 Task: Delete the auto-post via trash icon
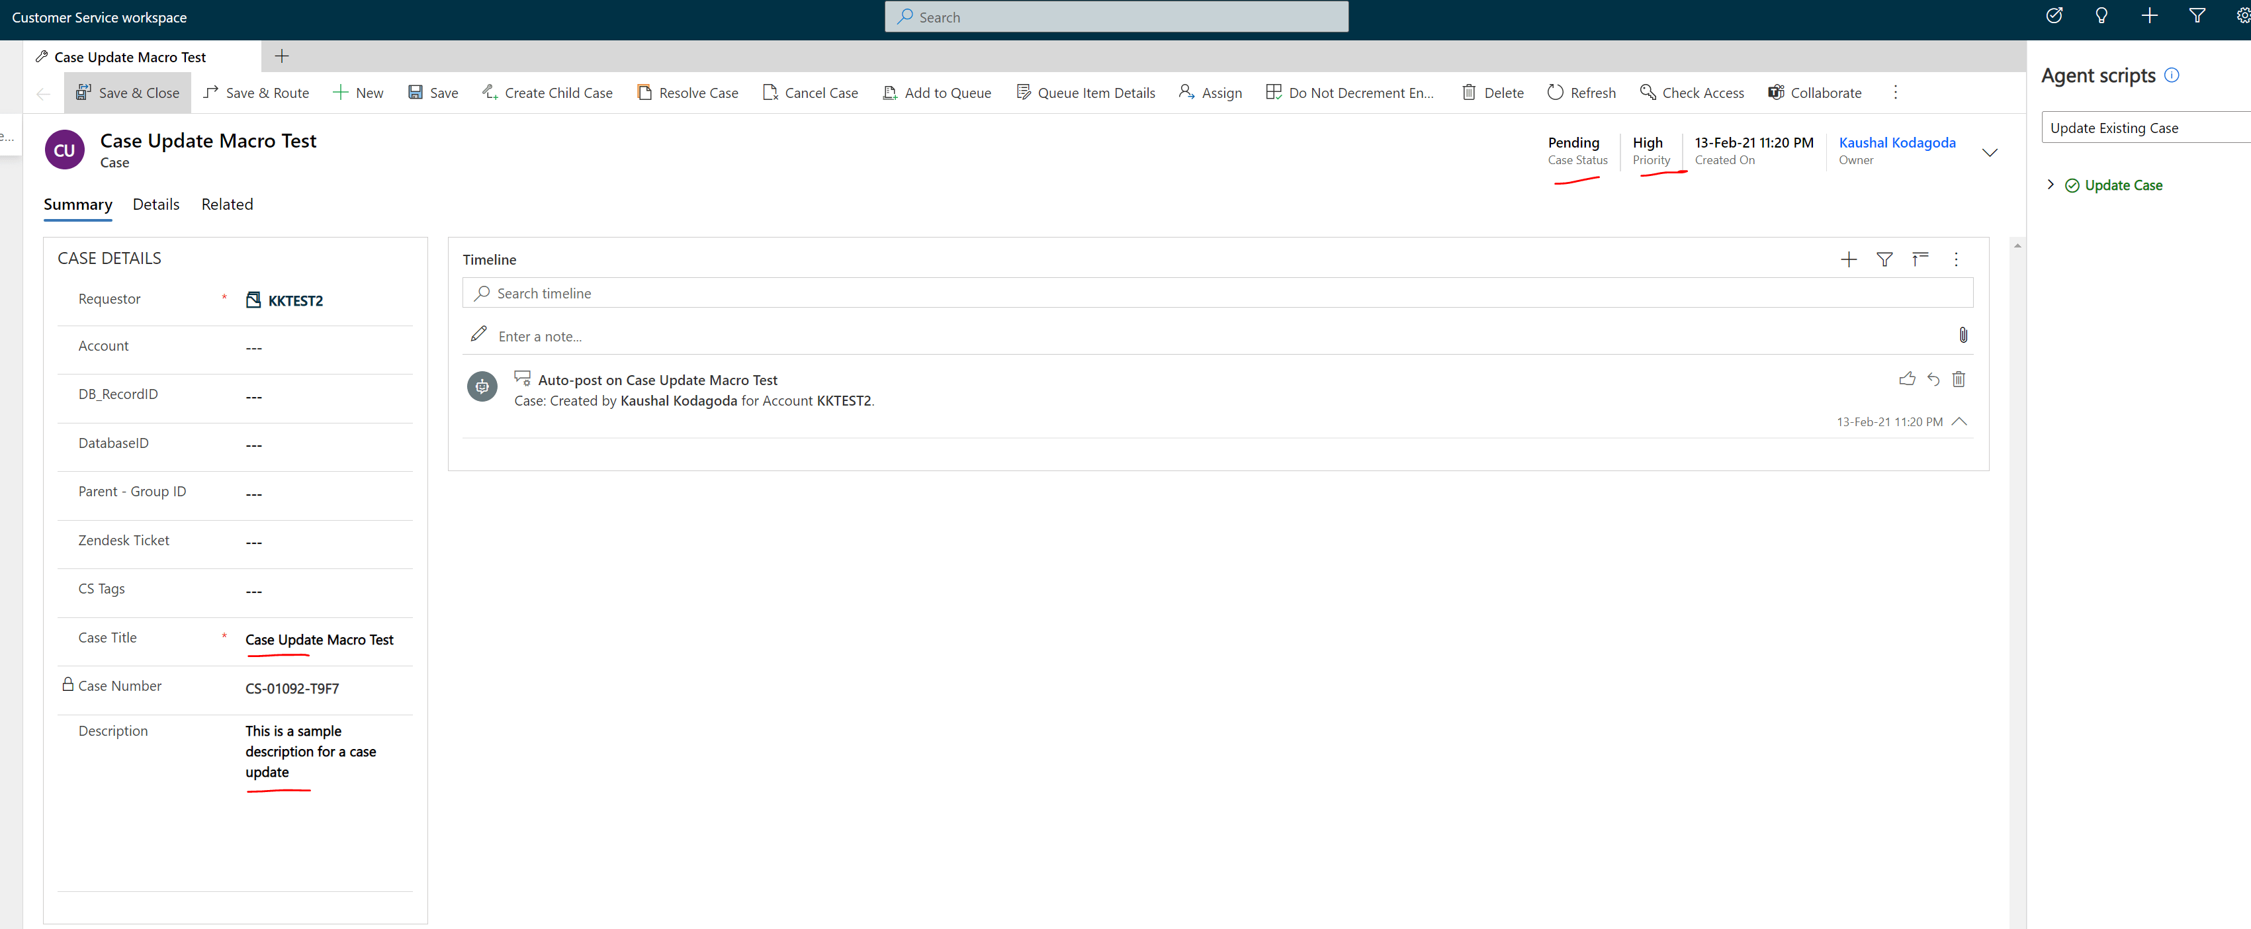coord(1959,379)
